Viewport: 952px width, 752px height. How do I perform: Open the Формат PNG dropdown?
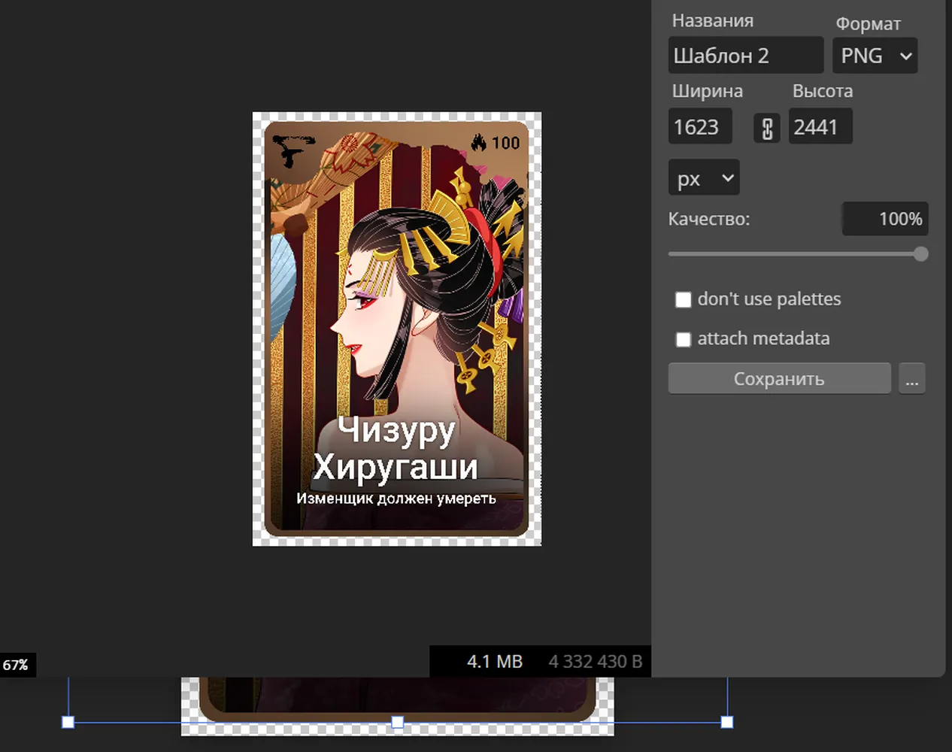[875, 56]
